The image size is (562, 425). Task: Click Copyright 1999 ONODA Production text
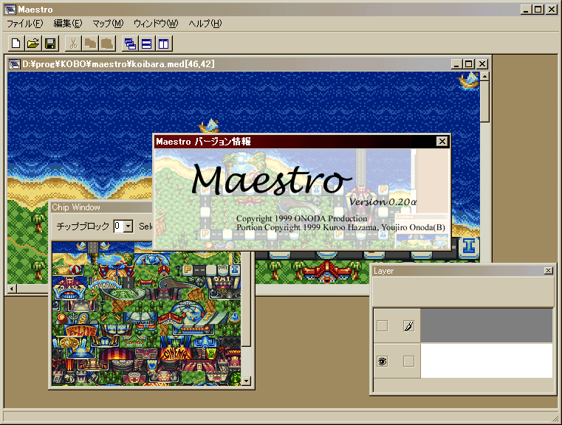pos(301,218)
